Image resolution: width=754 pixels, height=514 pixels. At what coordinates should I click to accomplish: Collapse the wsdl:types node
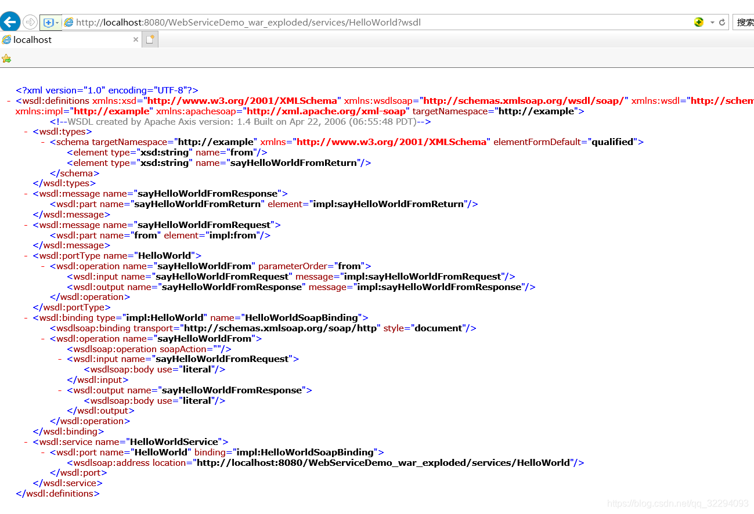pyautogui.click(x=27, y=132)
